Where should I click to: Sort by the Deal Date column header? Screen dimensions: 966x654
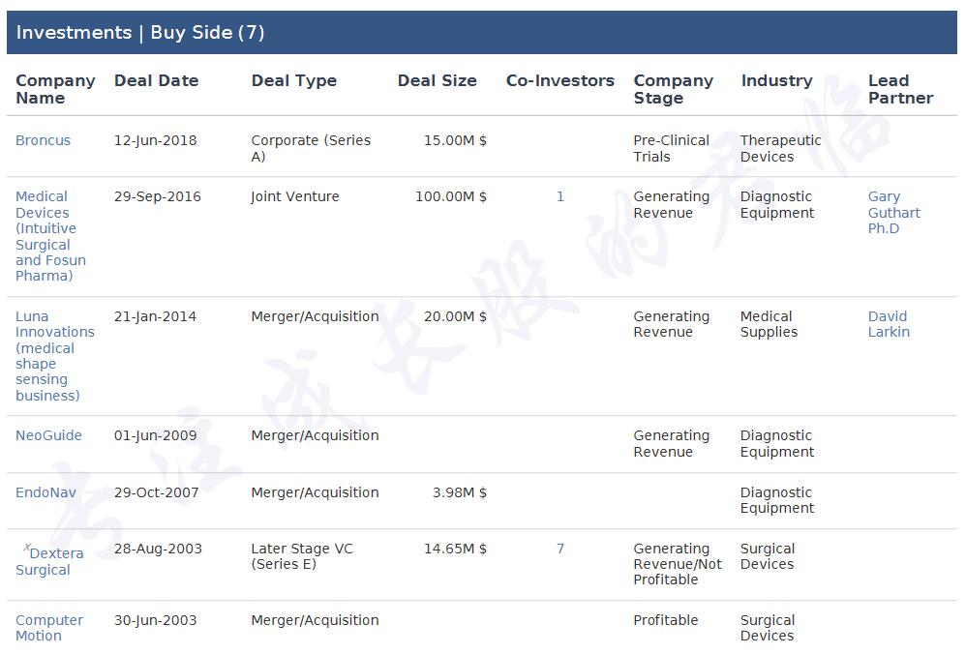156,81
